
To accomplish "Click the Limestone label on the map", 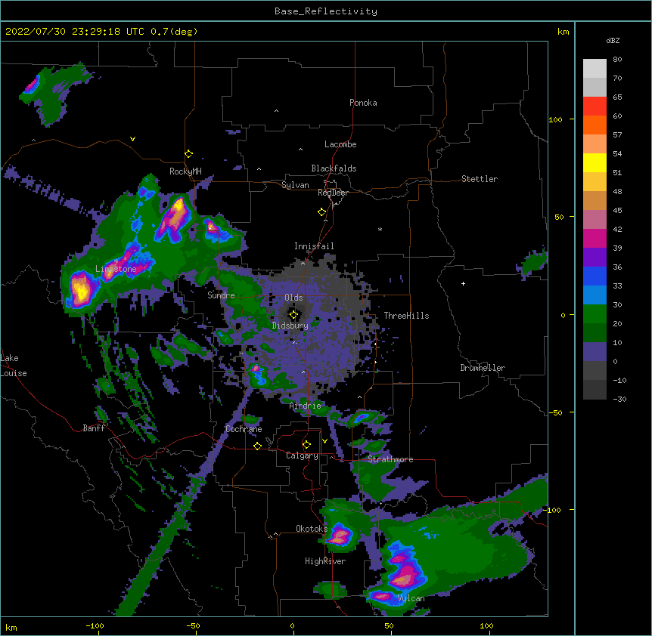I will (116, 269).
